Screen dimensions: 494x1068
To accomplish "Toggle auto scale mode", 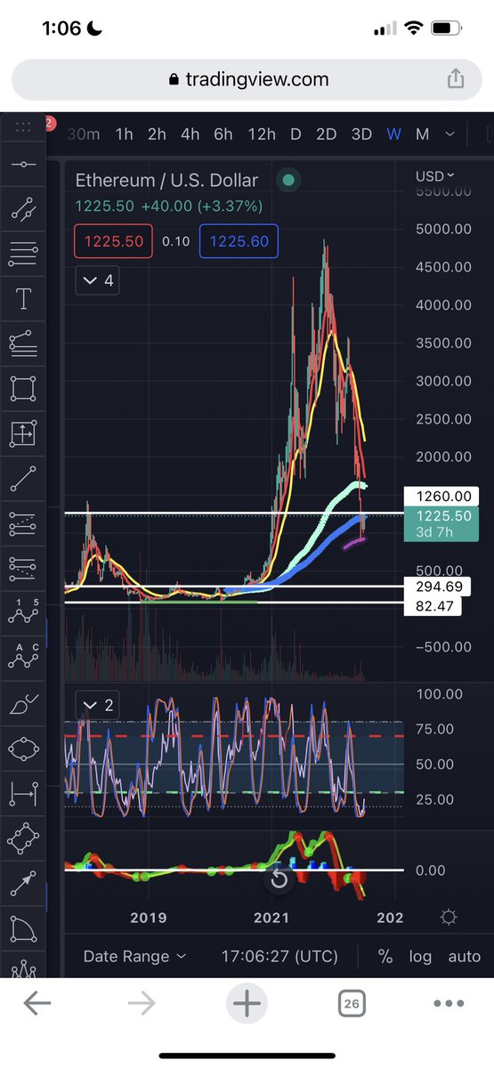I will click(464, 957).
